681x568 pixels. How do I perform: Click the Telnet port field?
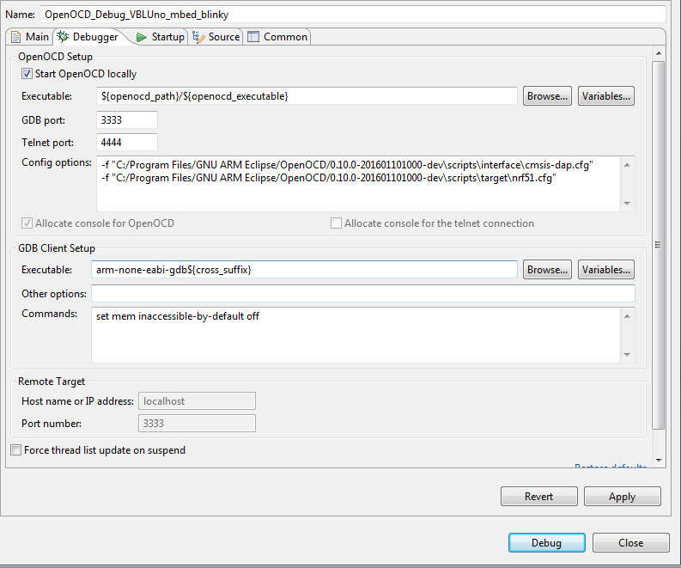127,142
